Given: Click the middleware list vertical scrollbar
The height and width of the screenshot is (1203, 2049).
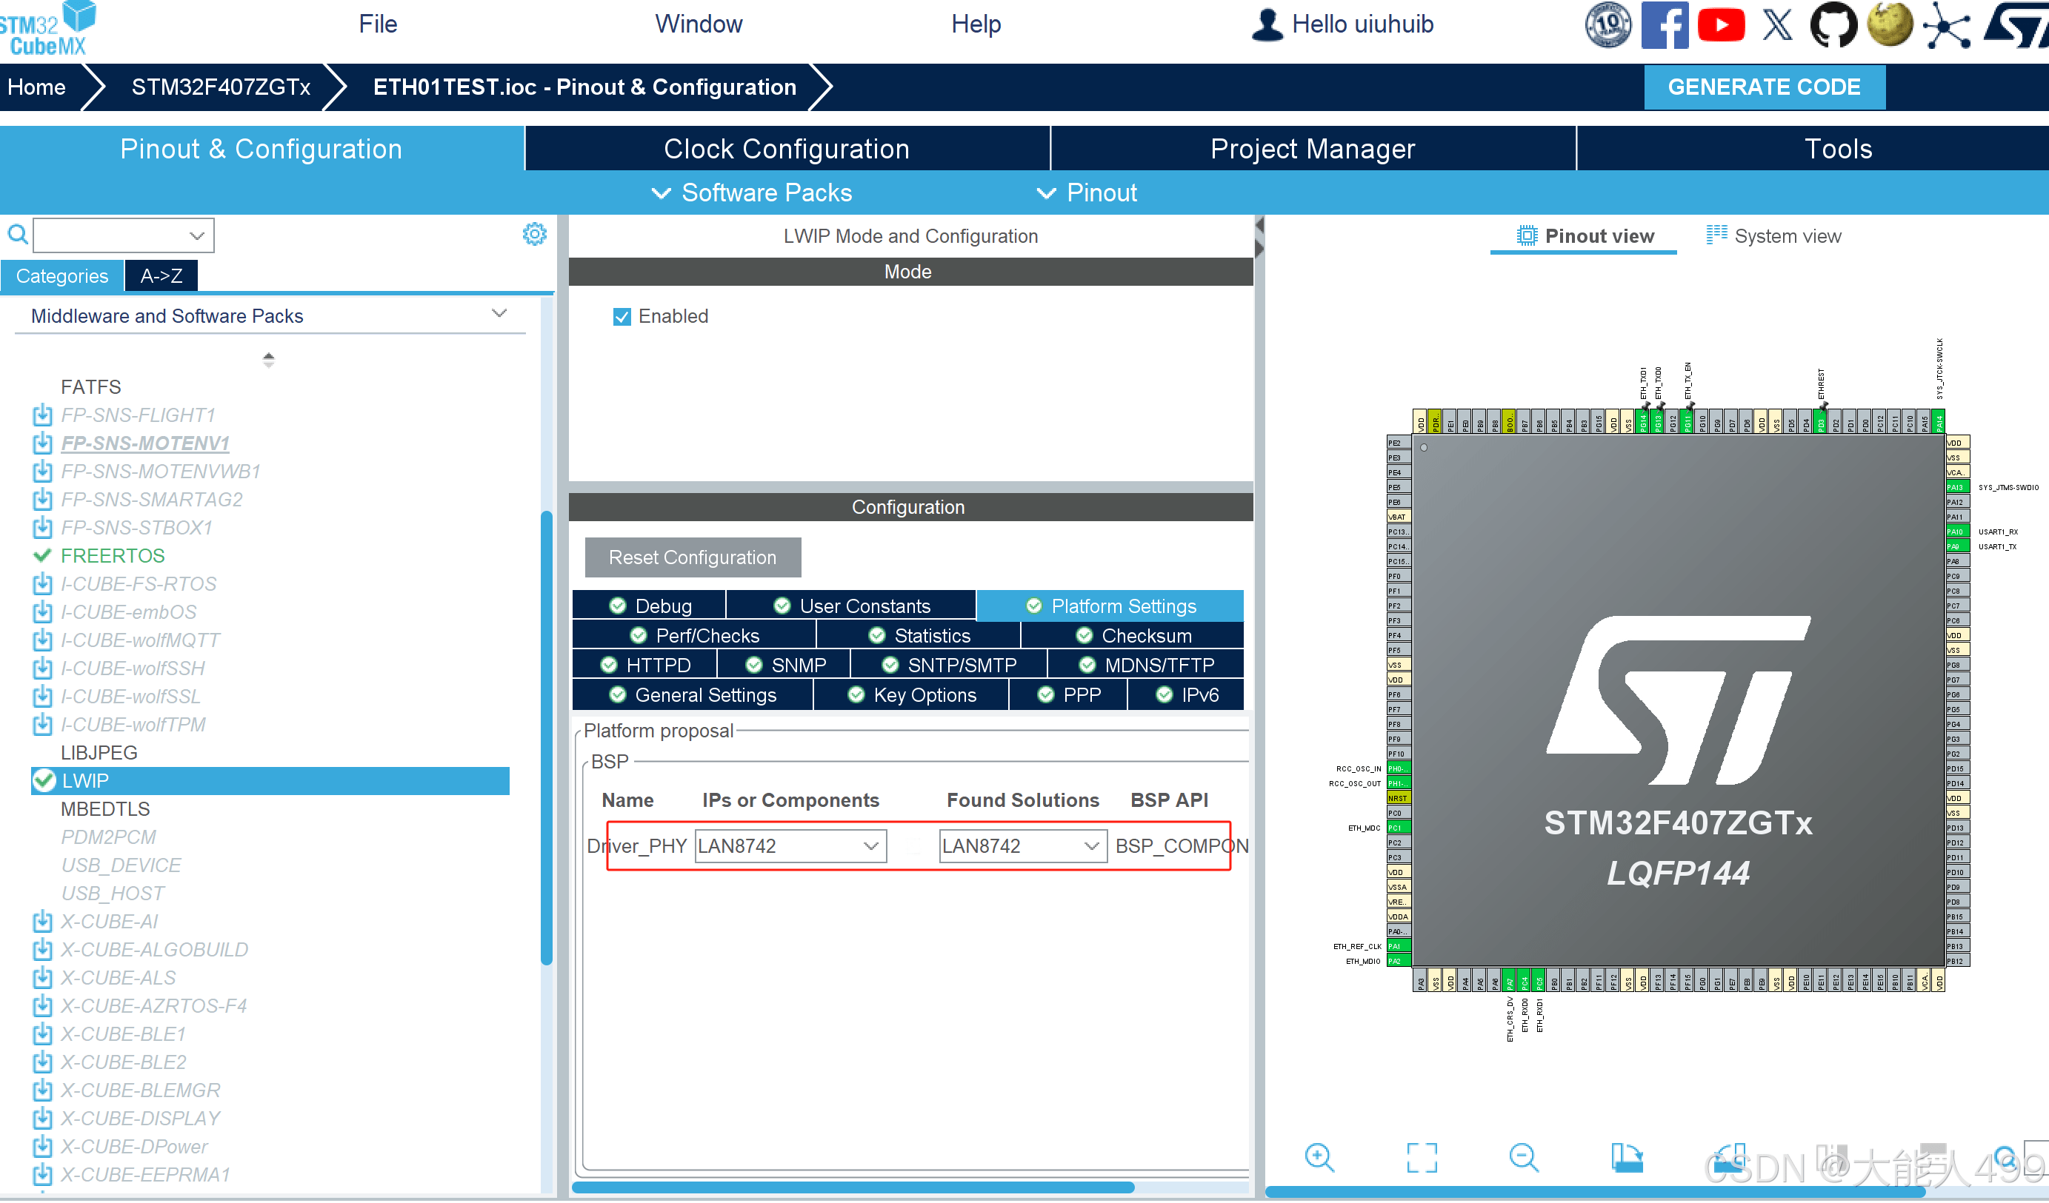Looking at the screenshot, I should pyautogui.click(x=547, y=738).
